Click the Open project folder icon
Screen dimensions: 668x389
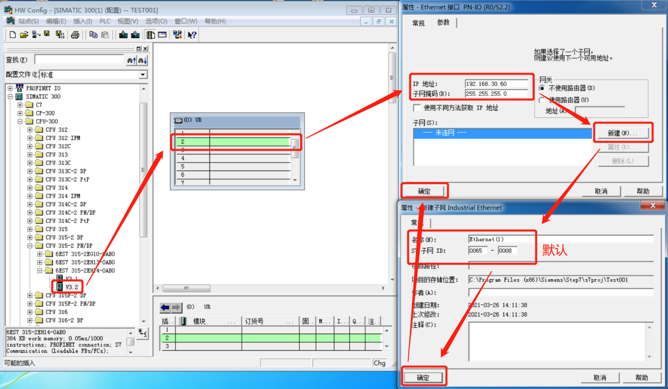[x=24, y=34]
